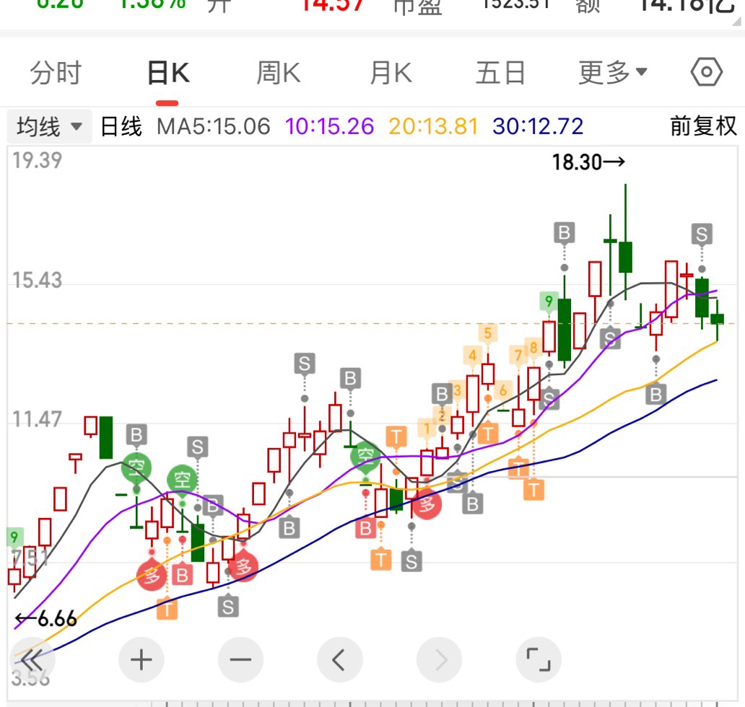Screen dimensions: 745x707
Task: Tap the orange 7 sequence marker
Action: 518,355
